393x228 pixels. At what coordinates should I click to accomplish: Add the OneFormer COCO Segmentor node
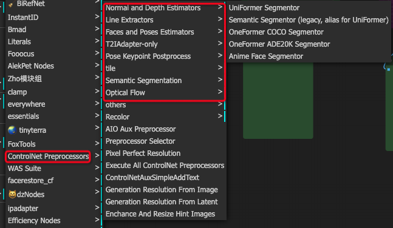pos(309,32)
